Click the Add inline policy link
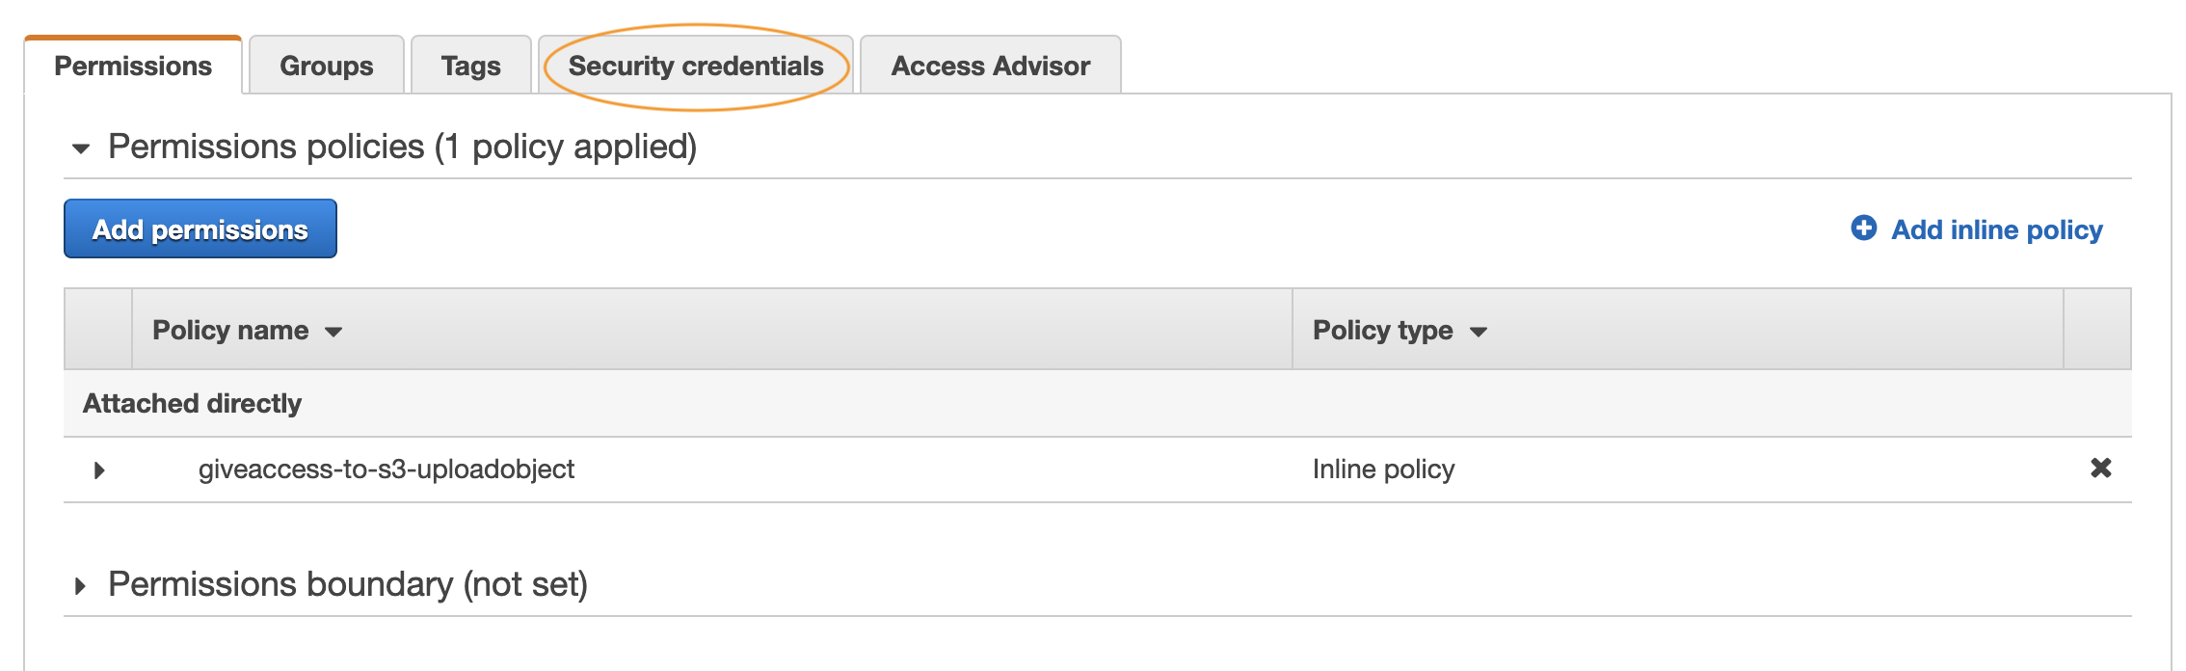2186x671 pixels. (x=1996, y=229)
